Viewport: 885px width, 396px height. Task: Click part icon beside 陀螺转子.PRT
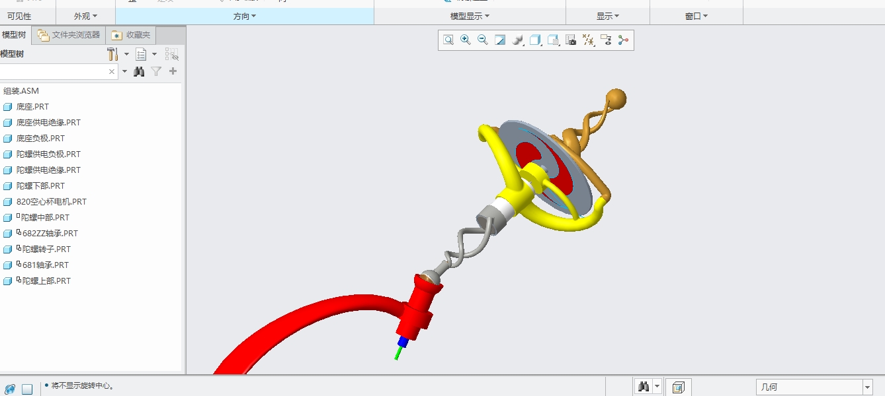pyautogui.click(x=8, y=249)
